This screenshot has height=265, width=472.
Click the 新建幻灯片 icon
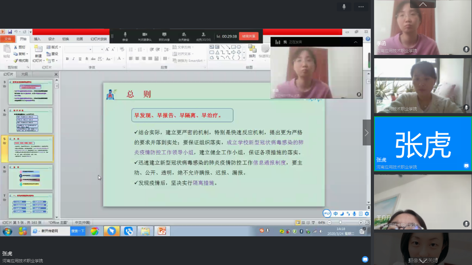coord(38,50)
